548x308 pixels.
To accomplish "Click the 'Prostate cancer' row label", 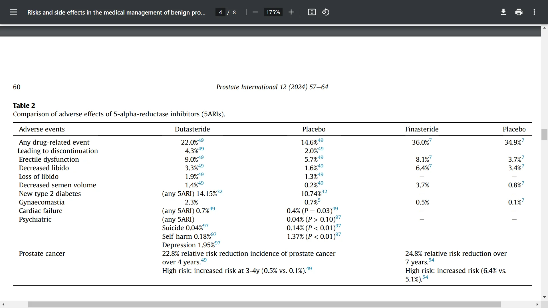I will point(42,254).
